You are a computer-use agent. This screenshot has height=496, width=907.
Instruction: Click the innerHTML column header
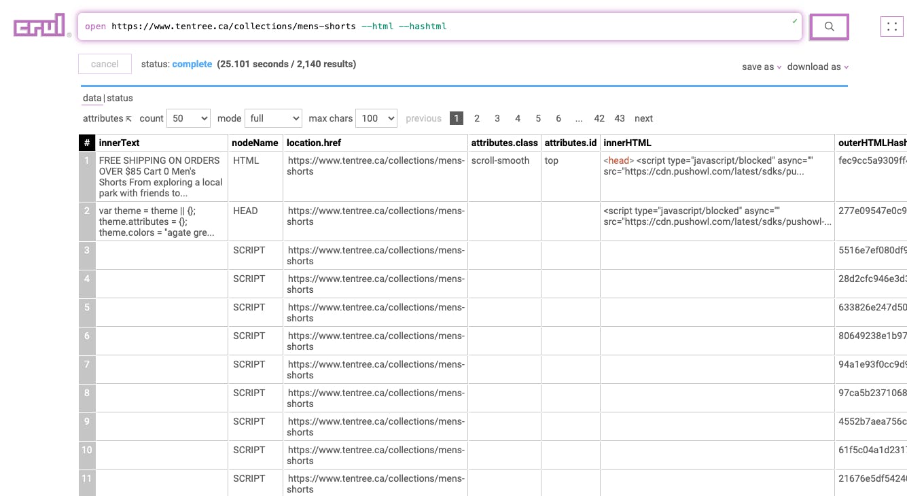point(717,143)
